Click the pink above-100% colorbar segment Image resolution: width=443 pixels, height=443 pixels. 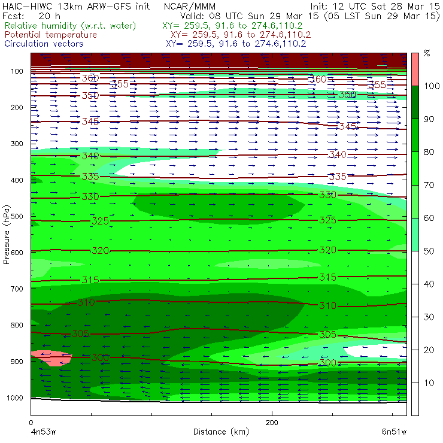click(x=415, y=69)
